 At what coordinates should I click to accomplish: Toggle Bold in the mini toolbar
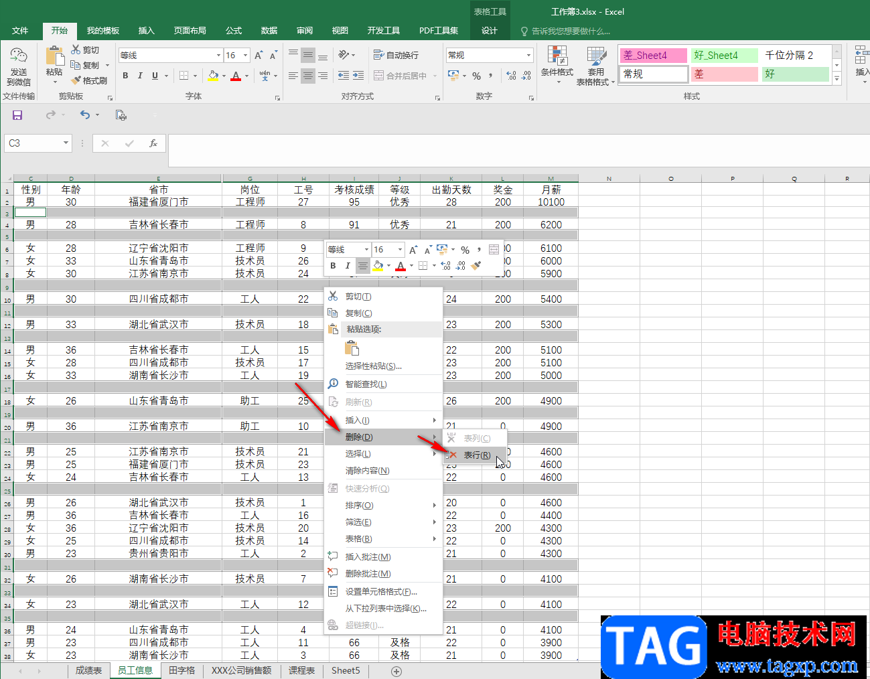pyautogui.click(x=333, y=266)
